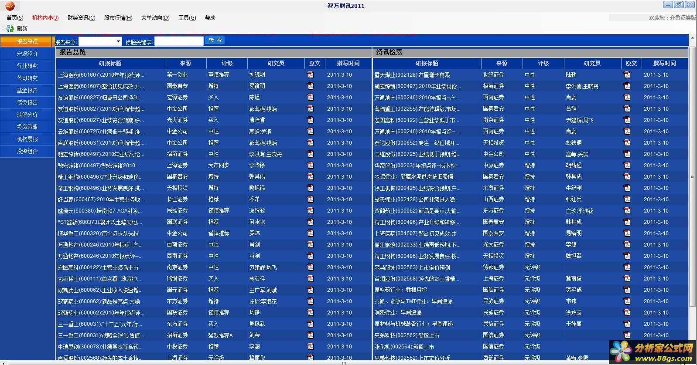Open PDF icon for 丽江旅游 report from 光大证券
This screenshot has height=365, width=697.
627,244
